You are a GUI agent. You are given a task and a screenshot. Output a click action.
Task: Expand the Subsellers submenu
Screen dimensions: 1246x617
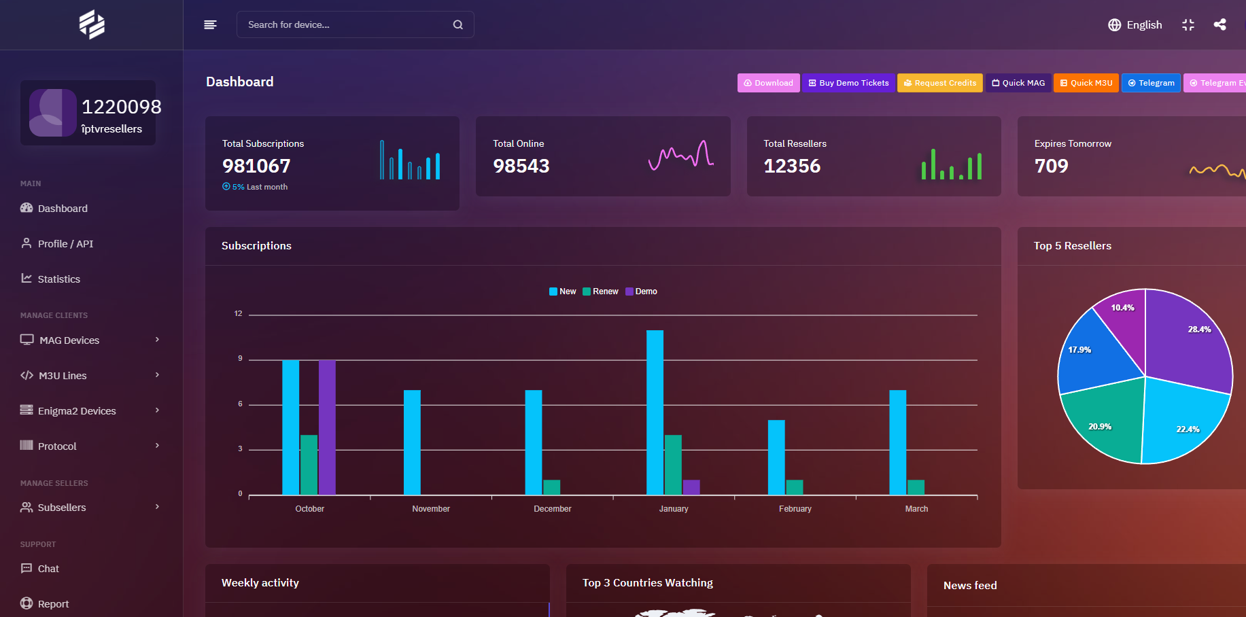pyautogui.click(x=157, y=507)
